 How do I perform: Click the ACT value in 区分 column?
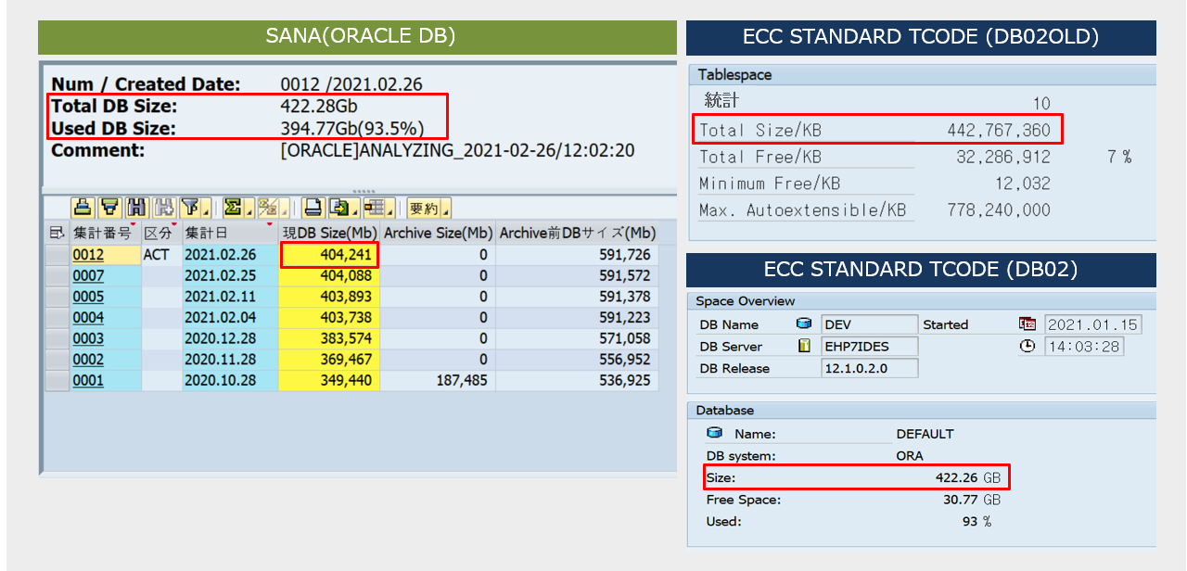155,255
